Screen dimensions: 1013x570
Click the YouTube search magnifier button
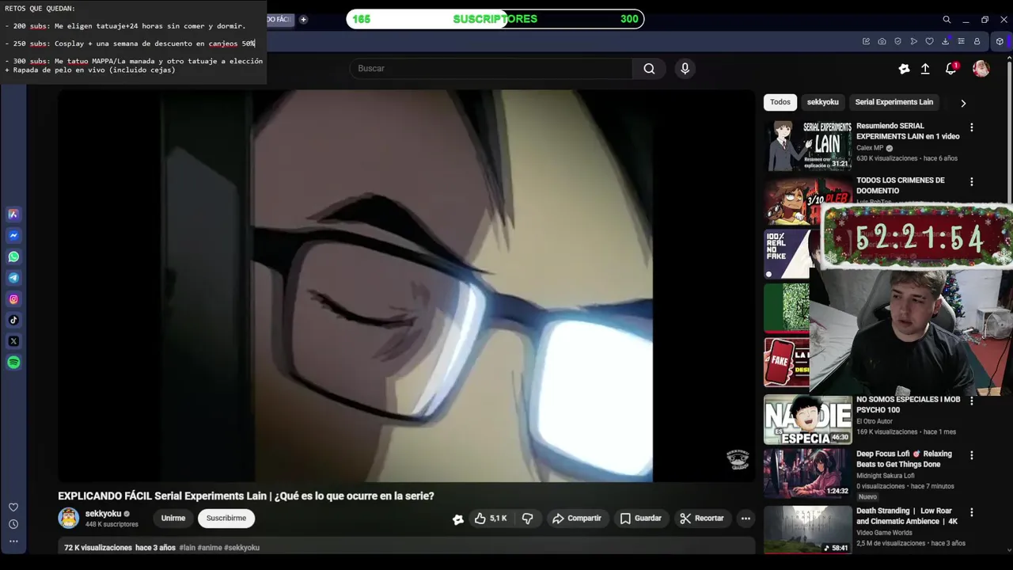point(649,69)
